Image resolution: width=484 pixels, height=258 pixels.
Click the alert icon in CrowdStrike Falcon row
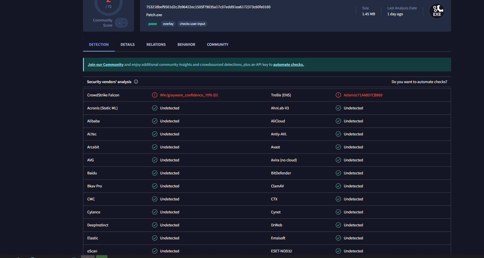(155, 95)
